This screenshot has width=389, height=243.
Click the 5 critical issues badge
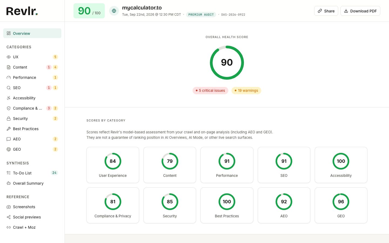pos(210,90)
